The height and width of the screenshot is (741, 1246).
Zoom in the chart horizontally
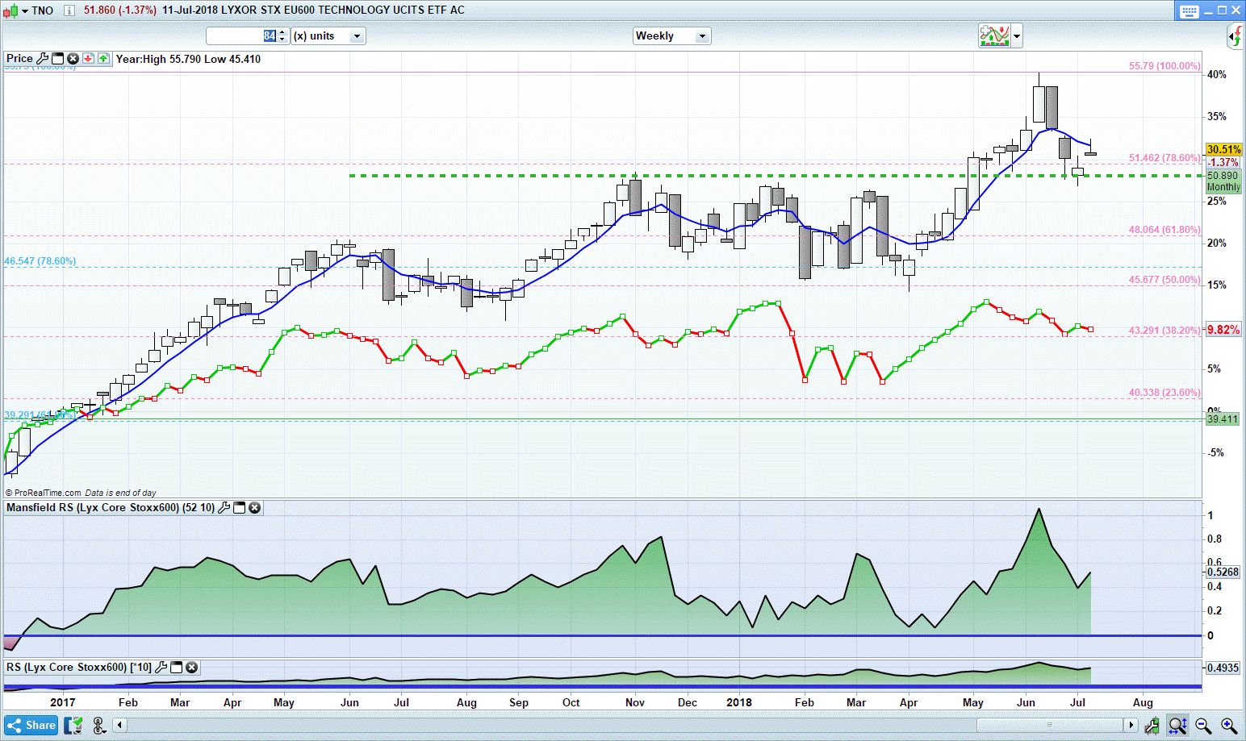[x=1229, y=726]
